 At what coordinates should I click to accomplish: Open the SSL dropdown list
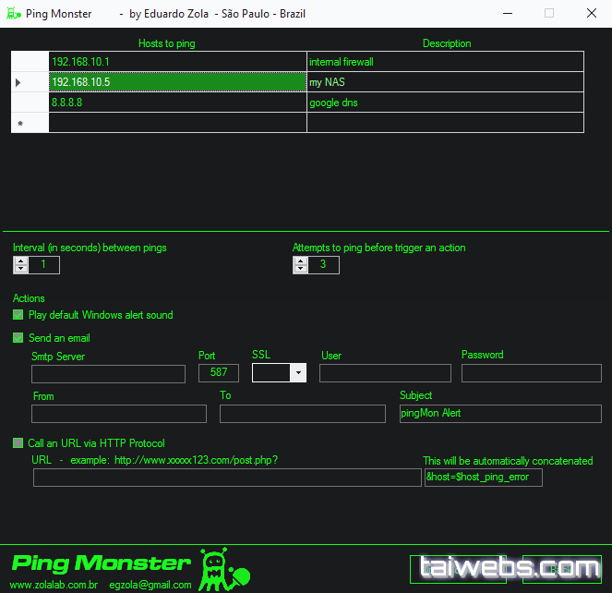(x=297, y=373)
